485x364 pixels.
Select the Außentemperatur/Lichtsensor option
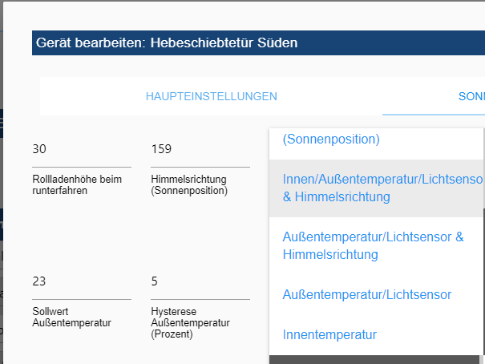(x=367, y=295)
